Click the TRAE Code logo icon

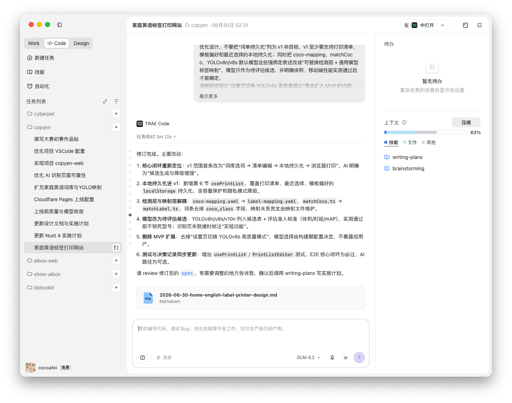click(x=140, y=124)
